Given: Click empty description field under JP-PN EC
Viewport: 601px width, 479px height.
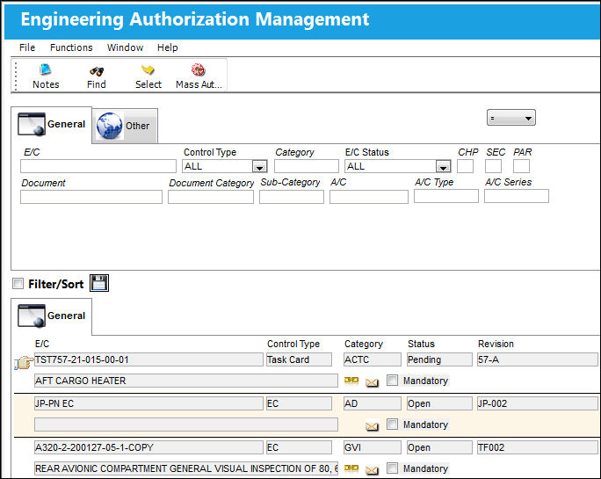Looking at the screenshot, I should pos(186,425).
